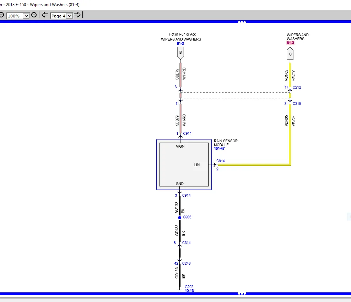Click the C914 label at ground pin 3

click(186, 195)
